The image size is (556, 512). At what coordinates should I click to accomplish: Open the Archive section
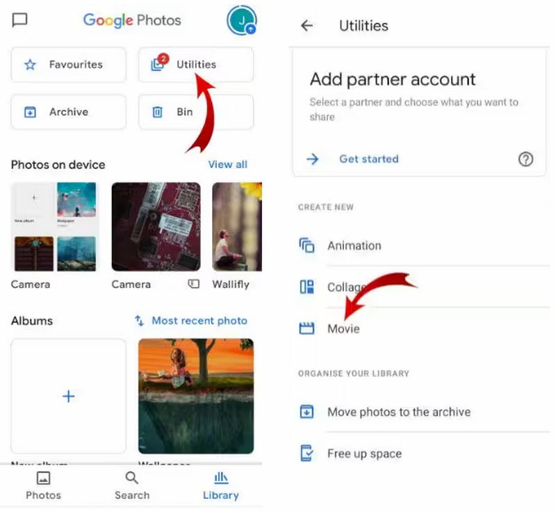point(68,112)
